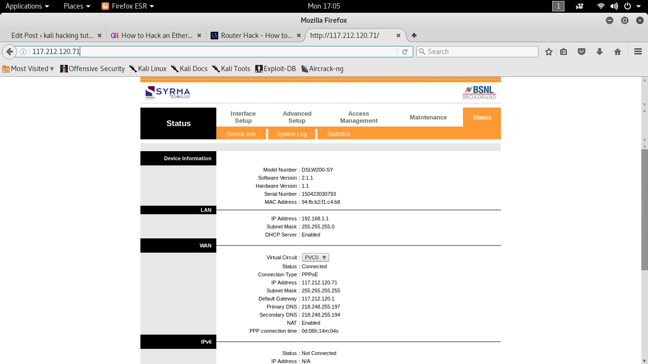Open the Aircrack-ng bookmark
This screenshot has height=364, width=648.
coord(322,68)
